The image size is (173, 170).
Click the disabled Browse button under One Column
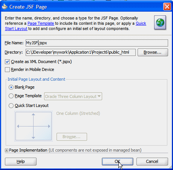pos(72,137)
